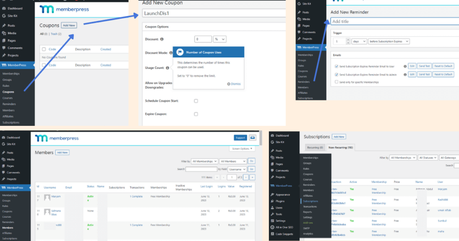This screenshot has width=459, height=241.
Task: Open All Statuses filter on Subscriptions page
Action: [428, 158]
